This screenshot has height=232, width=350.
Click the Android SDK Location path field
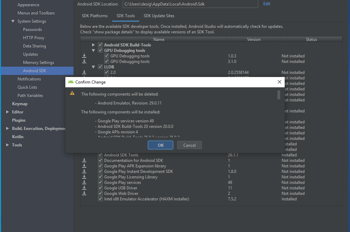pyautogui.click(x=190, y=4)
